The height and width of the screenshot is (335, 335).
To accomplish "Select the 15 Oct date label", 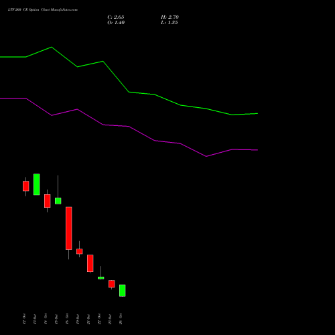I will [x=56, y=319].
